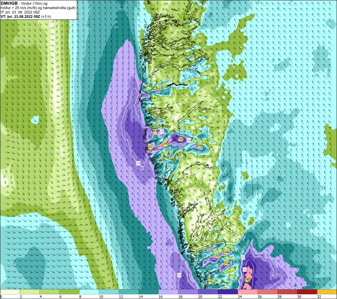Click the legend scale number "24"
This screenshot has height=299, width=337.
click(240, 297)
